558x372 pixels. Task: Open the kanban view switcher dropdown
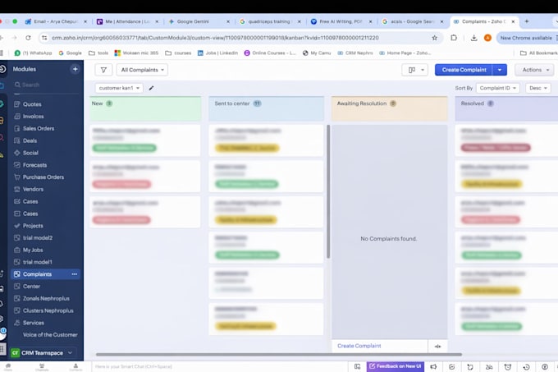pos(415,70)
